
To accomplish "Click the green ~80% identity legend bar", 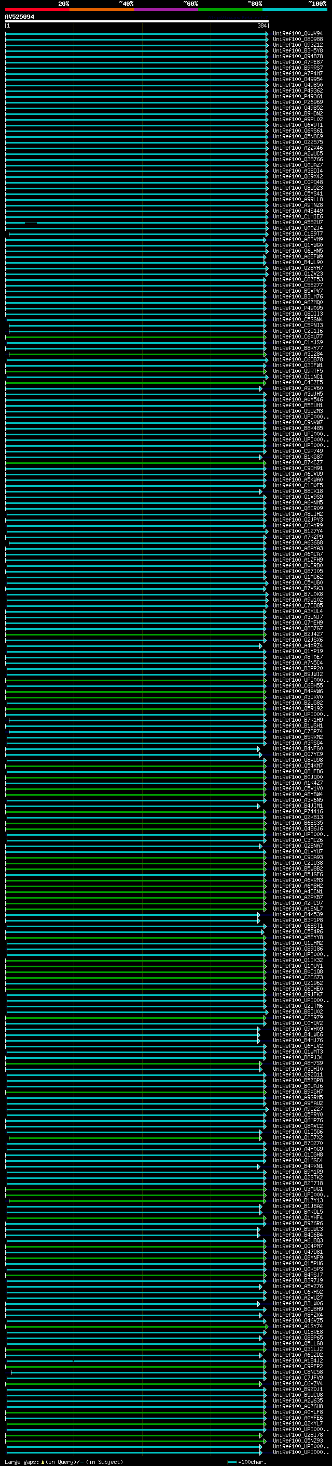I will click(230, 10).
